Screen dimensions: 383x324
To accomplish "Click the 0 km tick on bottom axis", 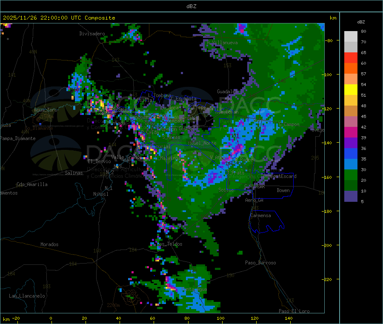I will pyautogui.click(x=51, y=318).
